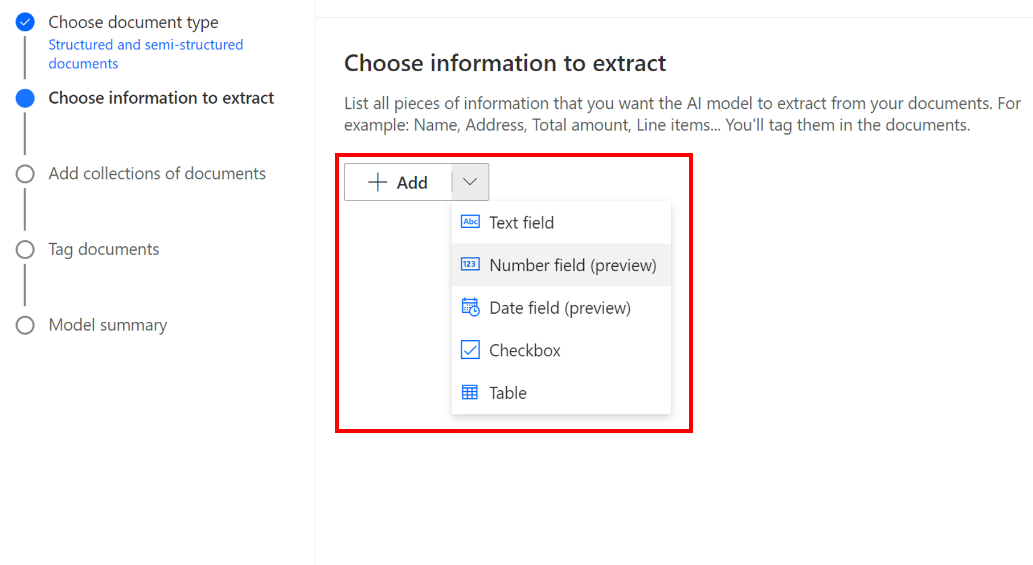Click the Date field calendar icon

(x=470, y=307)
